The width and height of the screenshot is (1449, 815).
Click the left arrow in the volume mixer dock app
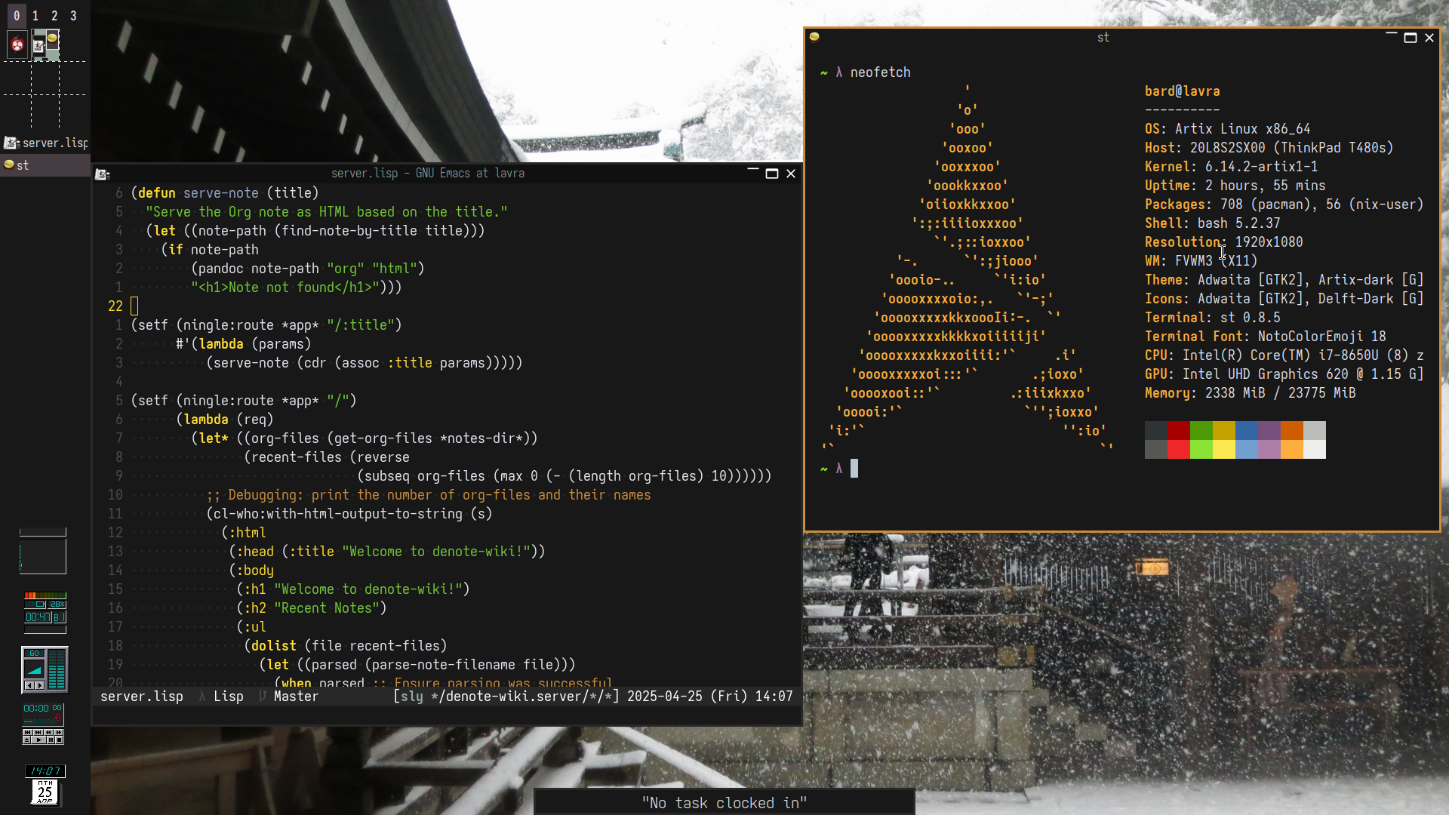pos(29,685)
